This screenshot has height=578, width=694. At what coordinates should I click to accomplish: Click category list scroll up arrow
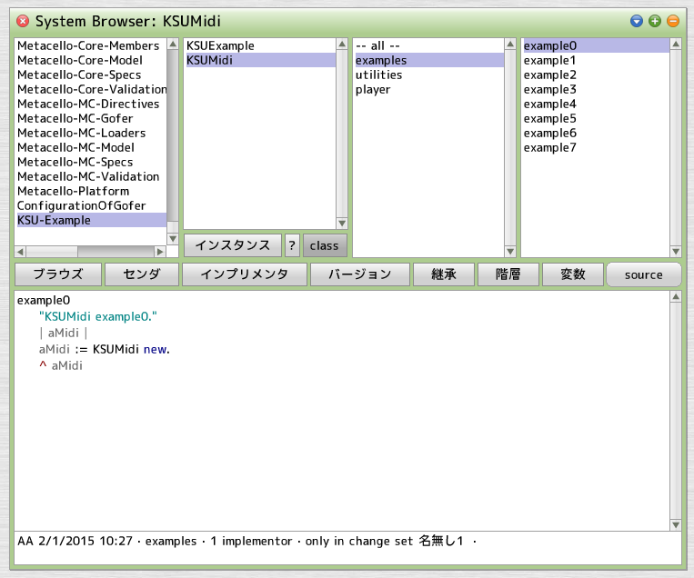(173, 44)
